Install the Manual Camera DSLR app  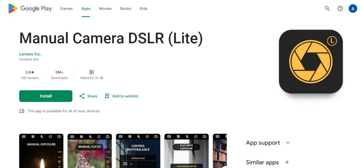[x=46, y=96]
